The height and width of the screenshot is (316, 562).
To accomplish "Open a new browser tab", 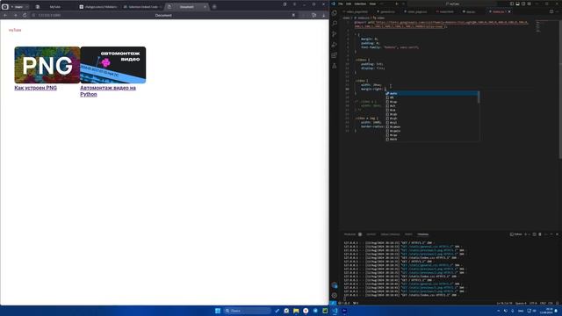I will 214,7.
